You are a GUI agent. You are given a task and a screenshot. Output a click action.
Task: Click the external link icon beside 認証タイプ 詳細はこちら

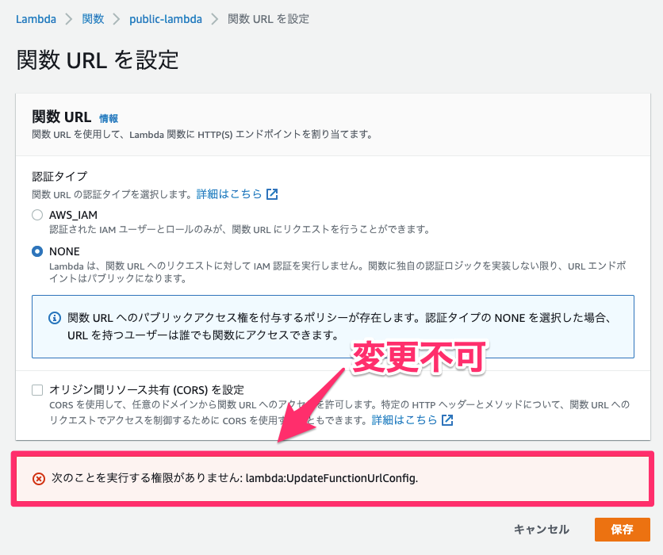click(272, 193)
